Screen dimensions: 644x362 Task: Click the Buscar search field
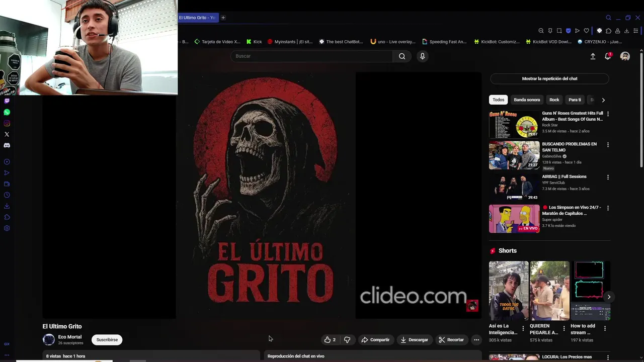312,56
